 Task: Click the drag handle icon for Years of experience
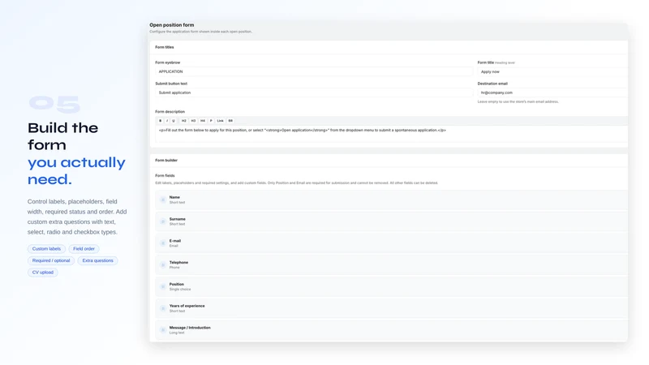[x=163, y=308]
